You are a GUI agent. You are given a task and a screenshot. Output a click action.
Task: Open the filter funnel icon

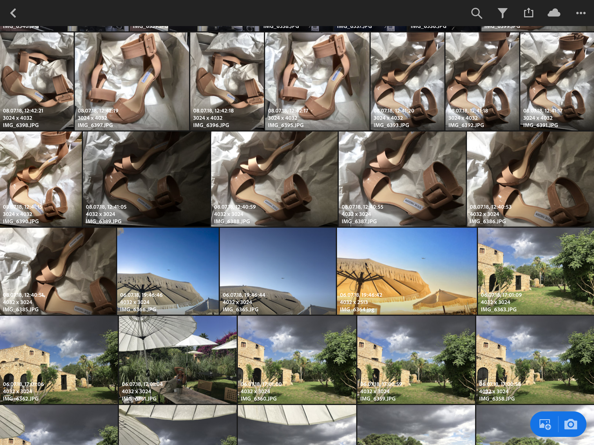click(x=502, y=13)
